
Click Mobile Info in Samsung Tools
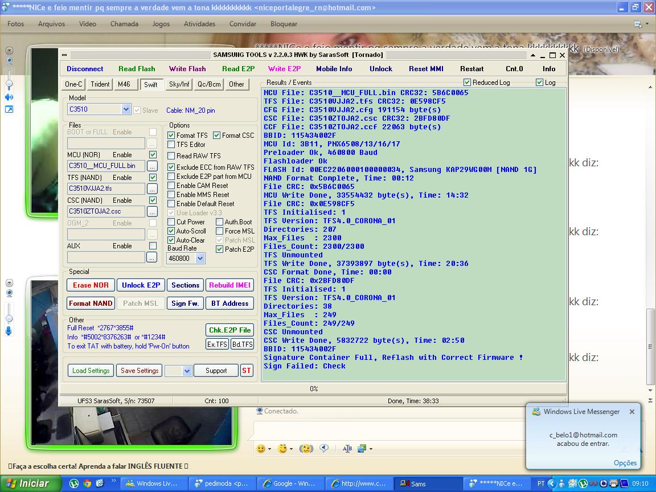334,69
